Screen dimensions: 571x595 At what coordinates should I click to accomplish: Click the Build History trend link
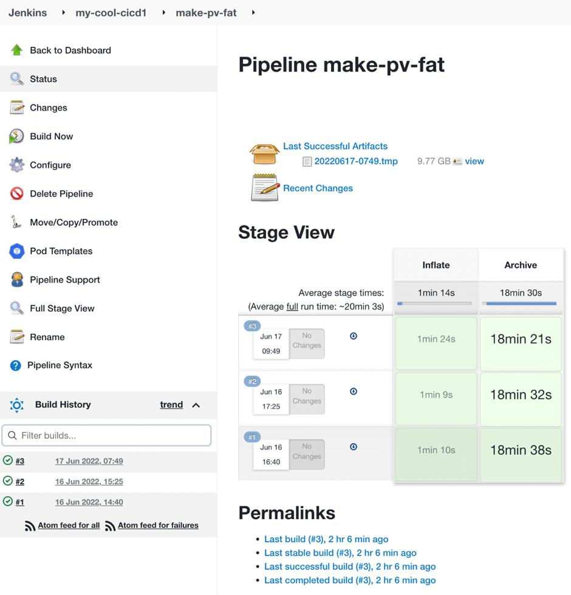coord(171,405)
